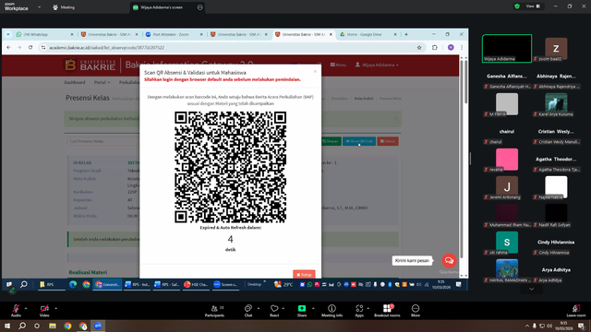Open the Menu item in Bakrie header
Screen dimensions: 591x332
pos(338,65)
